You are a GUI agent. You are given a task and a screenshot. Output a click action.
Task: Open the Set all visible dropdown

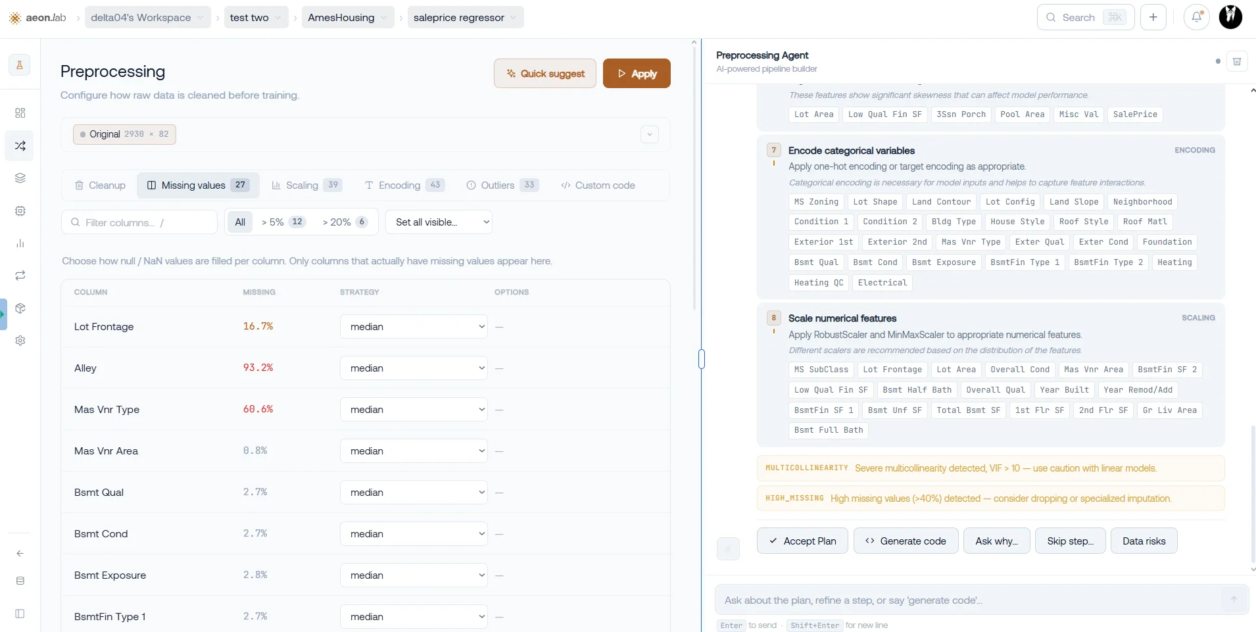click(x=439, y=222)
